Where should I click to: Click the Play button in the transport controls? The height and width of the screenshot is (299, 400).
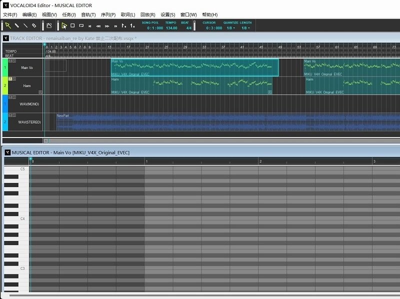pos(64,25)
